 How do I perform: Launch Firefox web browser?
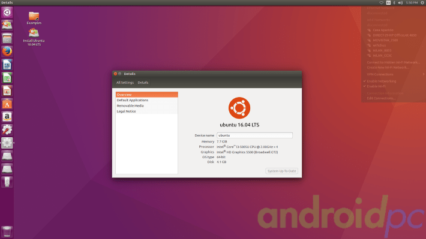7,52
